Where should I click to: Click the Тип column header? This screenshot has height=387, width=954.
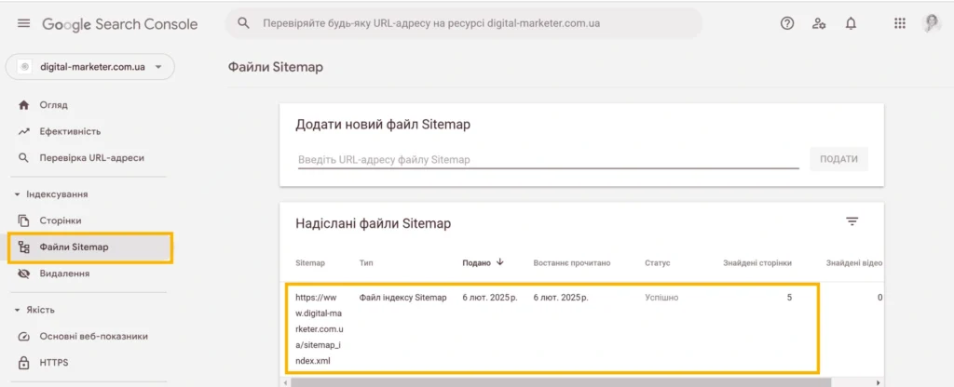(366, 263)
